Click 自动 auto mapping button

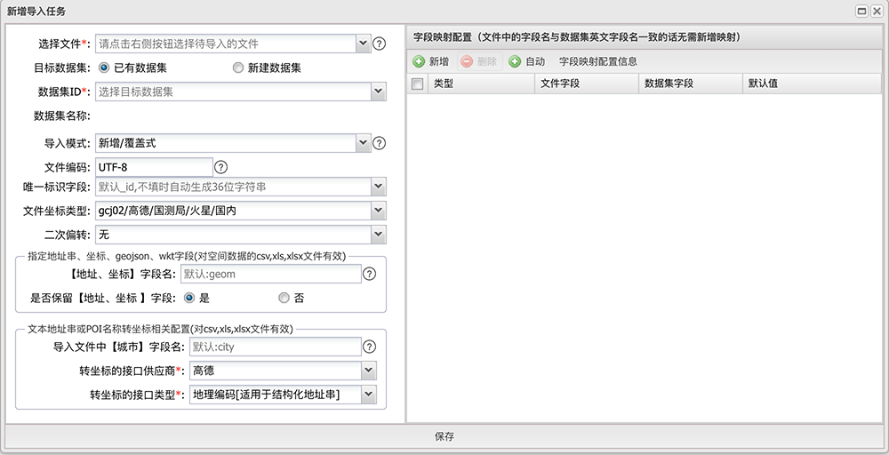tap(526, 62)
